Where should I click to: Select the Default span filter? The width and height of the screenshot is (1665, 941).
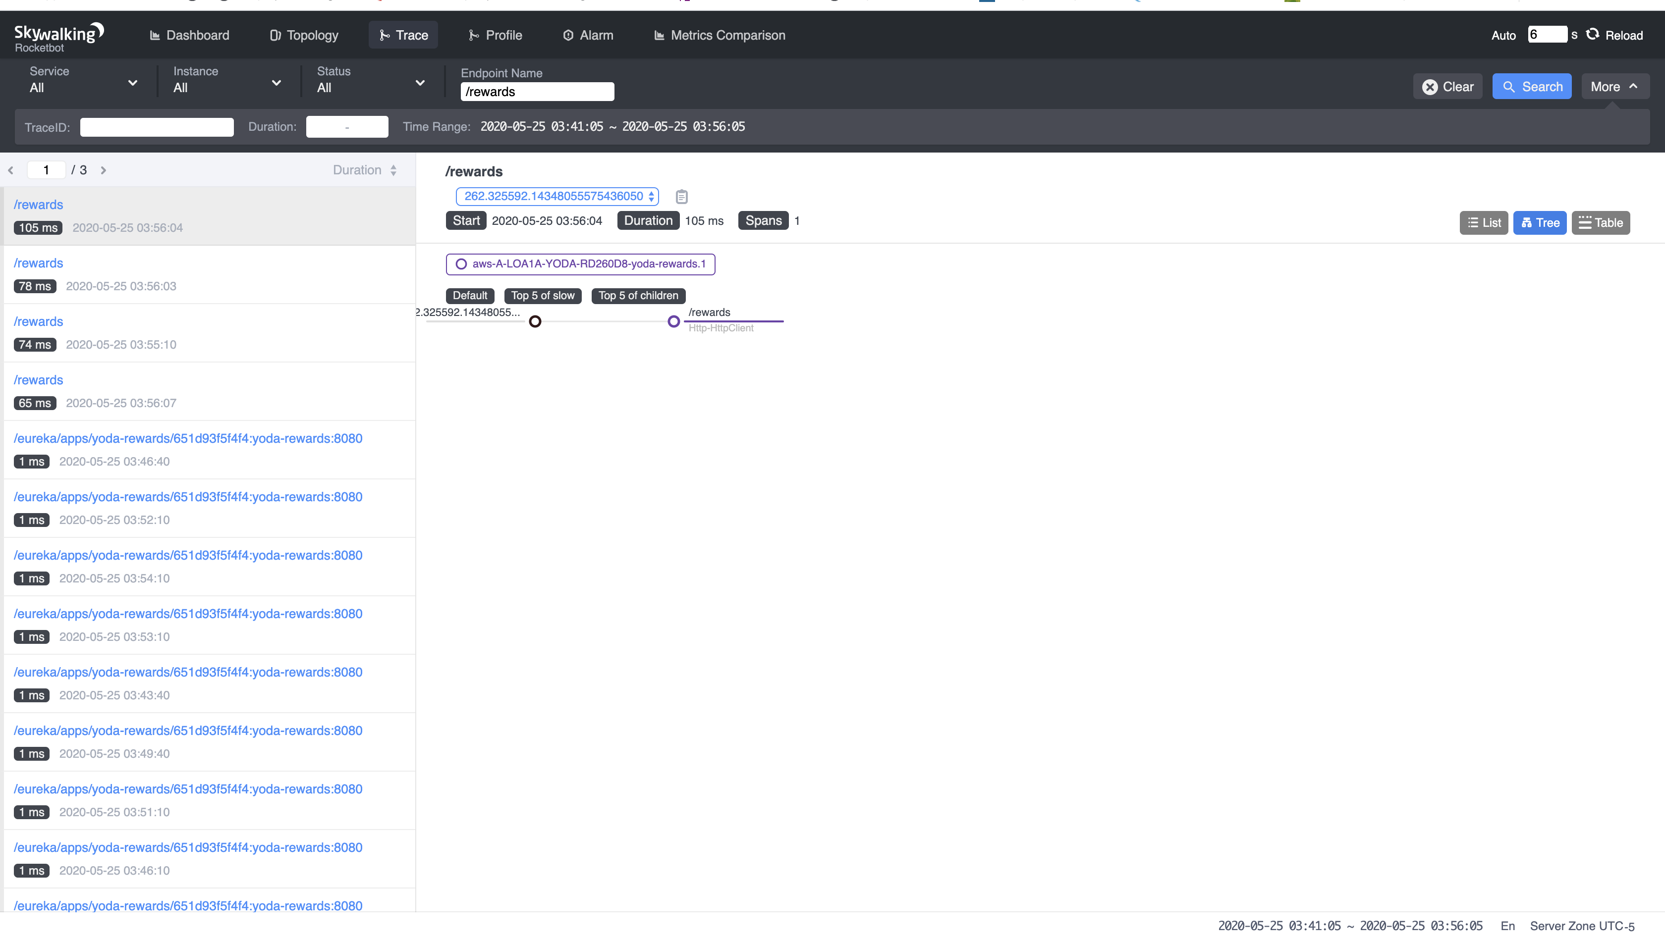coord(469,295)
